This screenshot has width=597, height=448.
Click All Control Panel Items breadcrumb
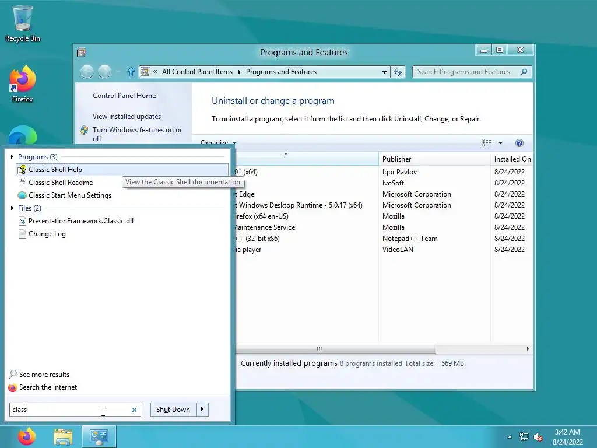click(197, 72)
